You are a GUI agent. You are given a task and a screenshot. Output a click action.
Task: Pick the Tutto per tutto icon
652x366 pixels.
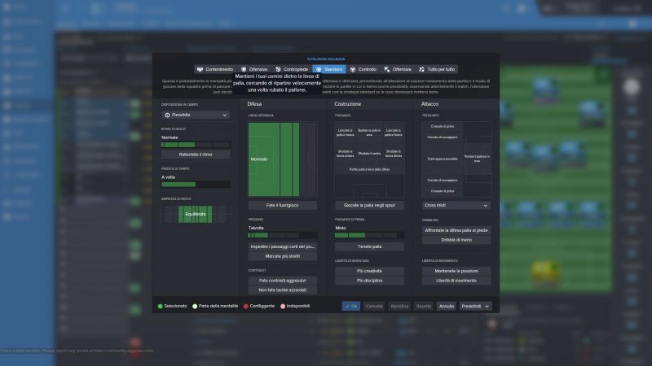click(x=422, y=69)
